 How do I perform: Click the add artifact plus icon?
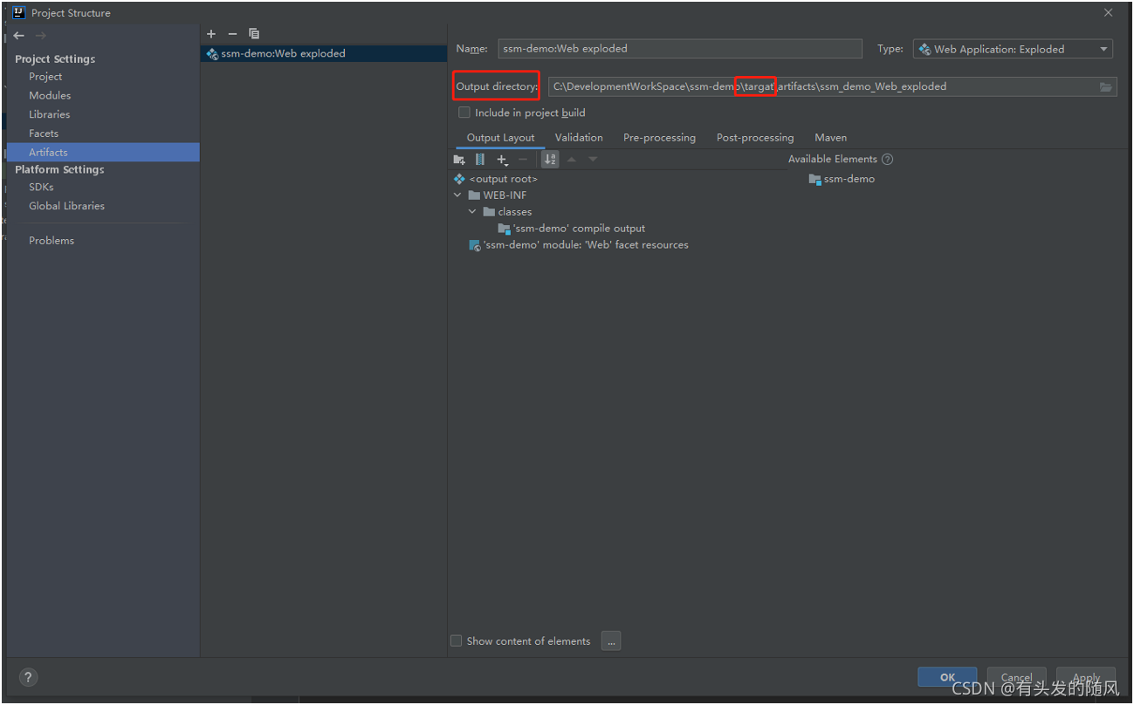(x=211, y=34)
